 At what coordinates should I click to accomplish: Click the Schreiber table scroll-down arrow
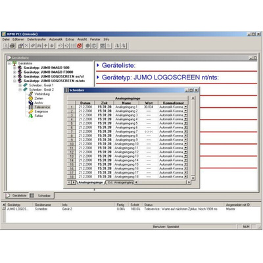click(x=193, y=178)
